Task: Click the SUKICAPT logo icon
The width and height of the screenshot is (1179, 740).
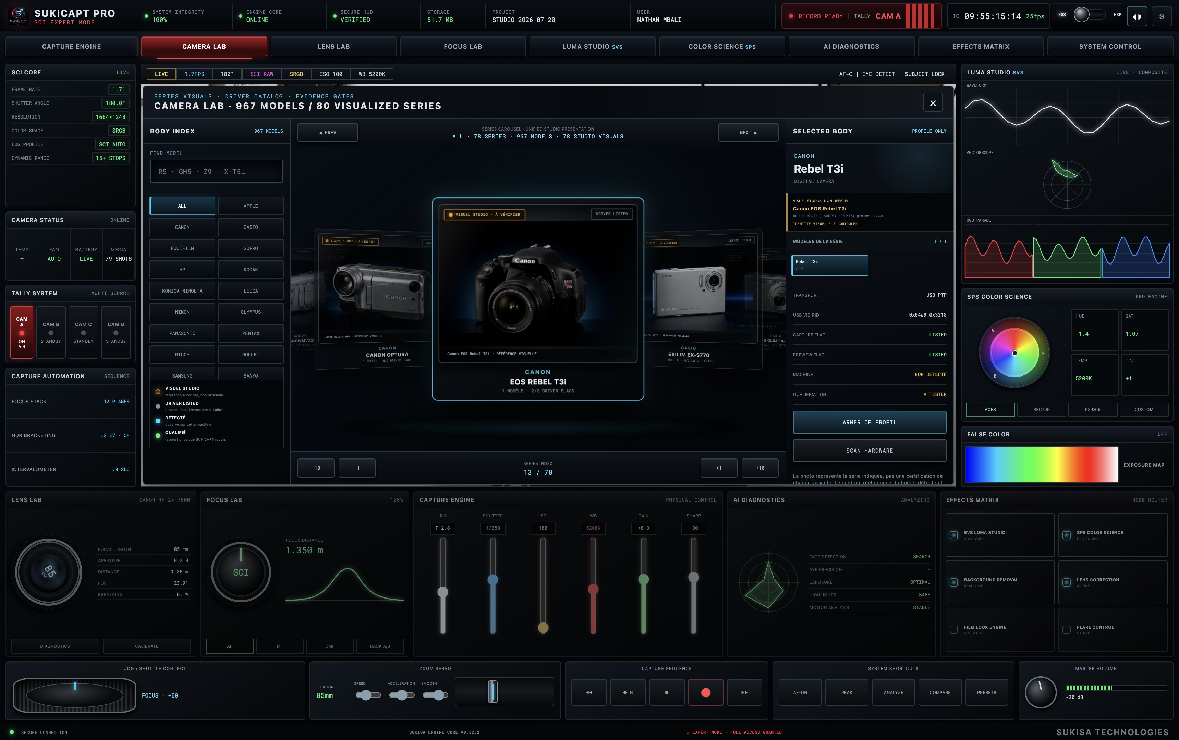Action: [19, 16]
